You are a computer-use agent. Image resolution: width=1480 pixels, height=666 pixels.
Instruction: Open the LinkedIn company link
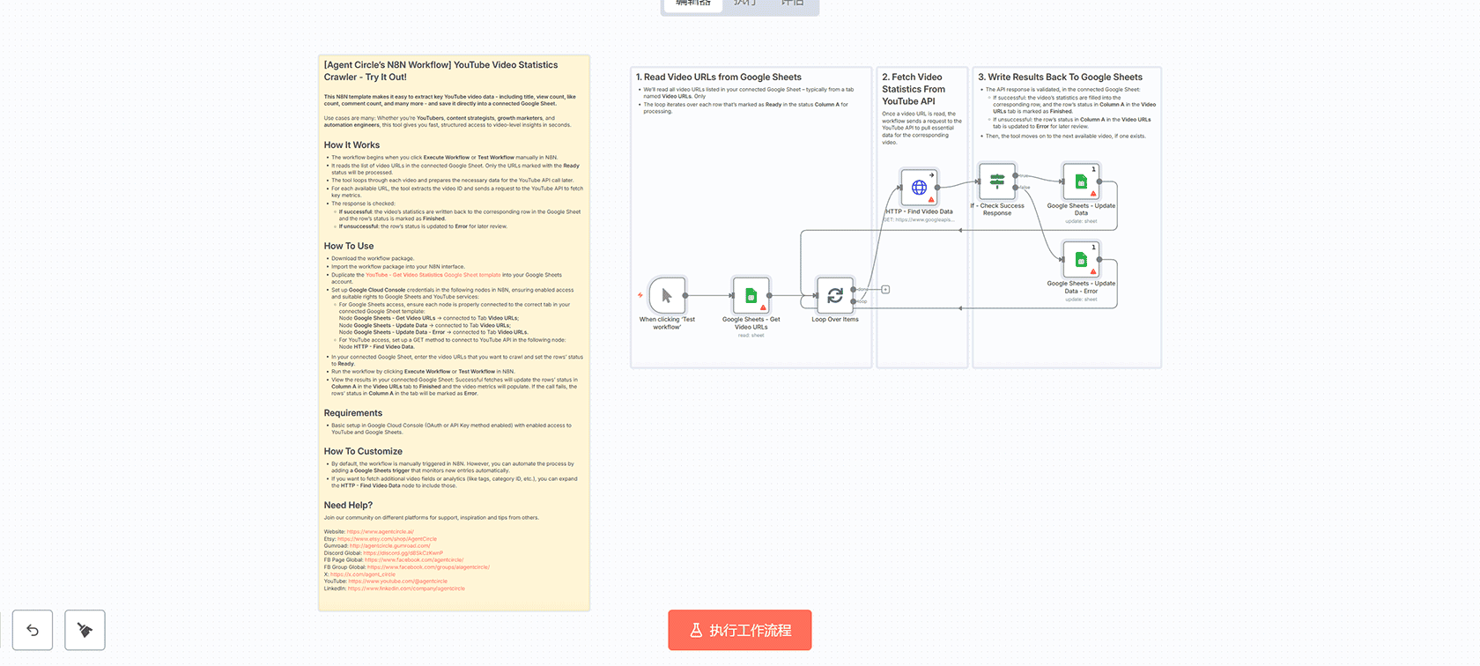click(x=406, y=588)
